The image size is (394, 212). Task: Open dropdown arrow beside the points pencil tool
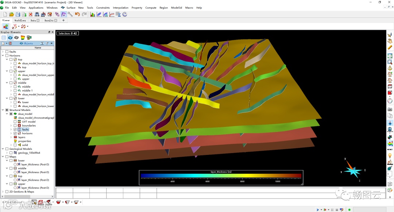28,26
